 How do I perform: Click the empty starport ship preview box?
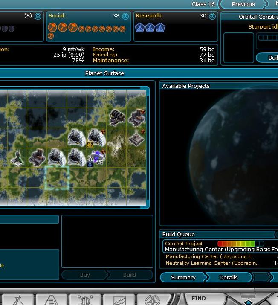point(239,48)
